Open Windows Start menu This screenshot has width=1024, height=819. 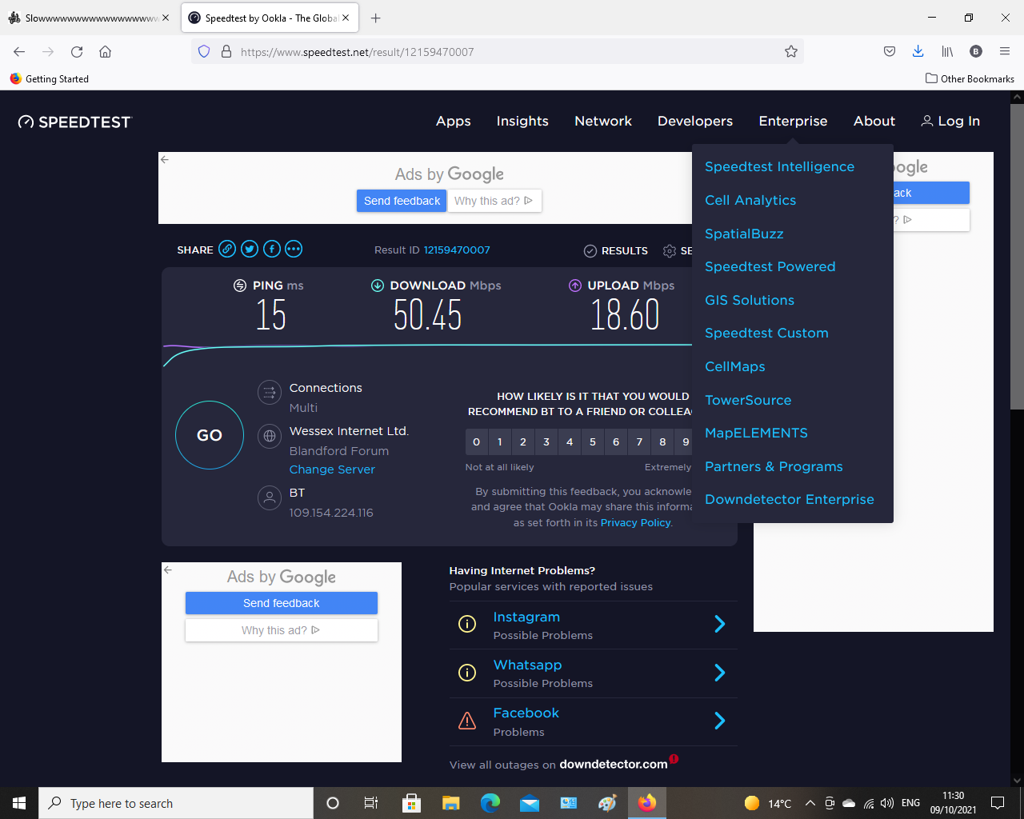(x=19, y=803)
